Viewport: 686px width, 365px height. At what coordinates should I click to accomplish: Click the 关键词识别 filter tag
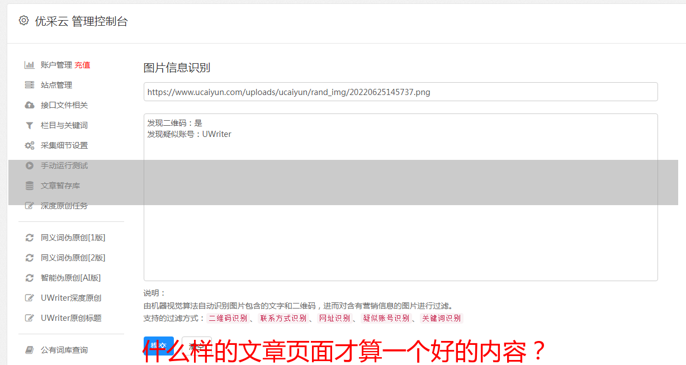(441, 318)
